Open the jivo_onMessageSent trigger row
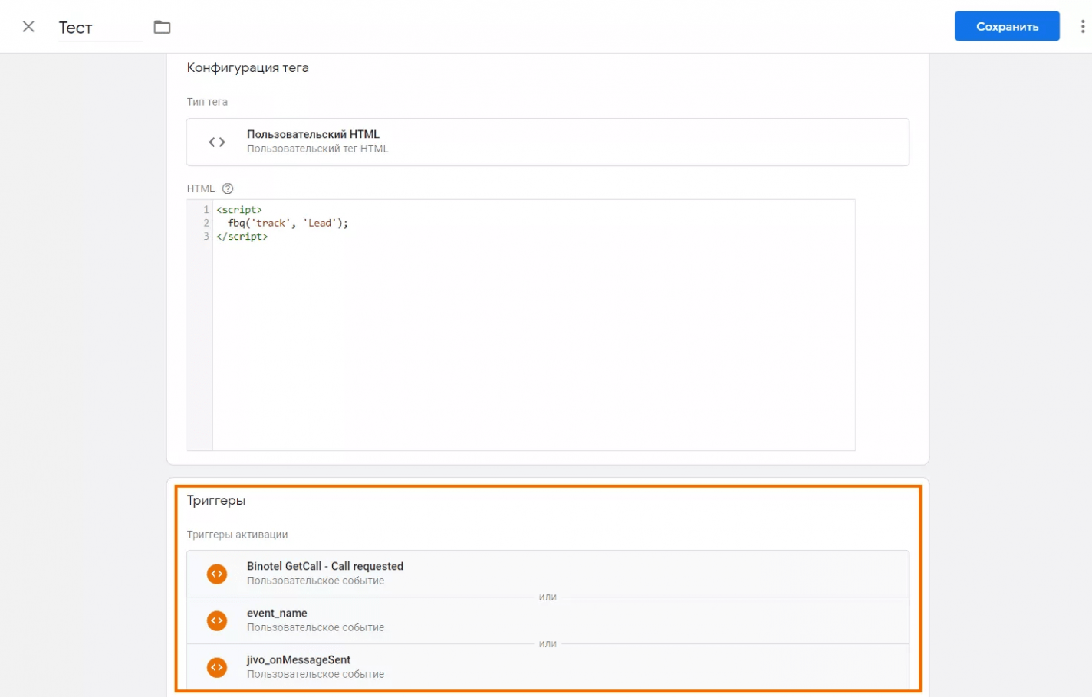 [548, 667]
